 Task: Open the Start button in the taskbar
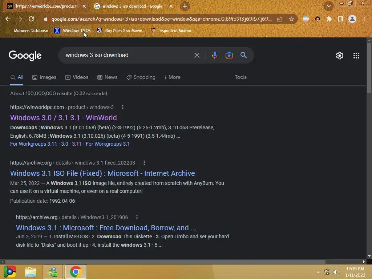pos(10,272)
